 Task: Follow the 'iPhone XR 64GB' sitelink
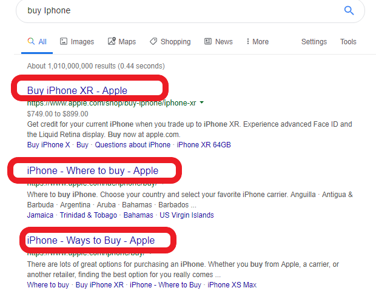tap(204, 145)
